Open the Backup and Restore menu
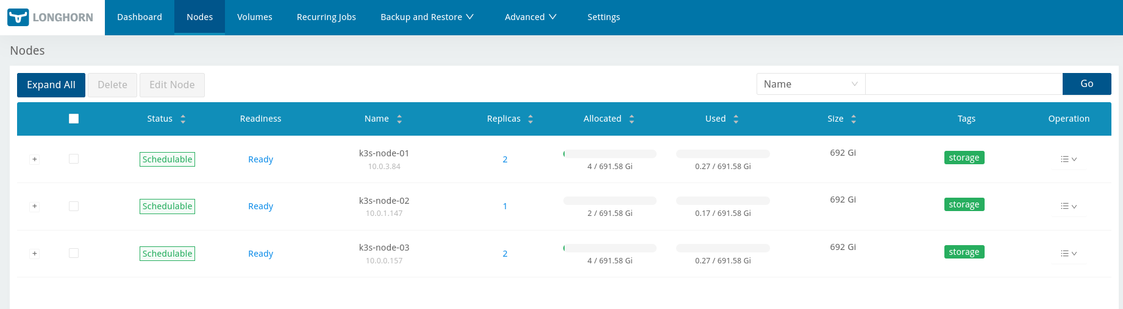This screenshot has width=1123, height=309. [427, 17]
